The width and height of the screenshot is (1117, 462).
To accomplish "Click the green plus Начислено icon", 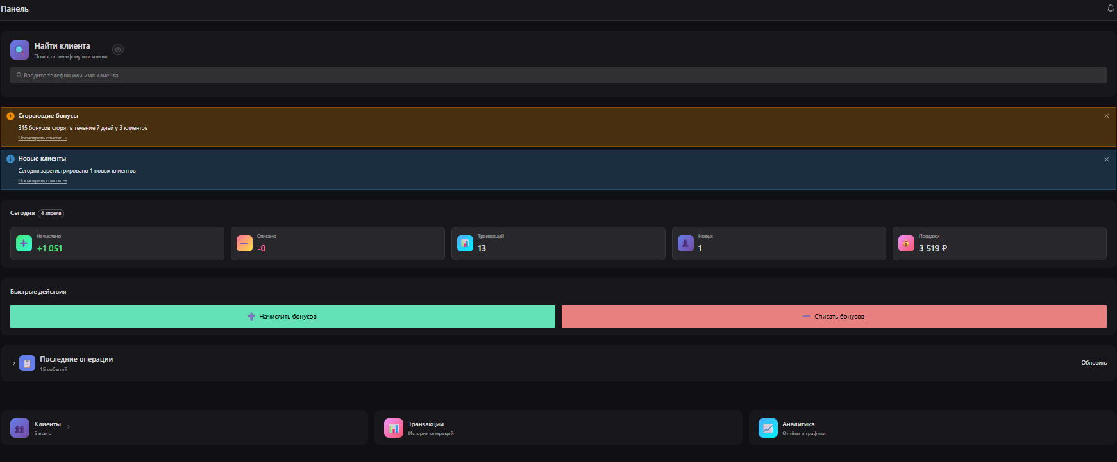I will 24,244.
